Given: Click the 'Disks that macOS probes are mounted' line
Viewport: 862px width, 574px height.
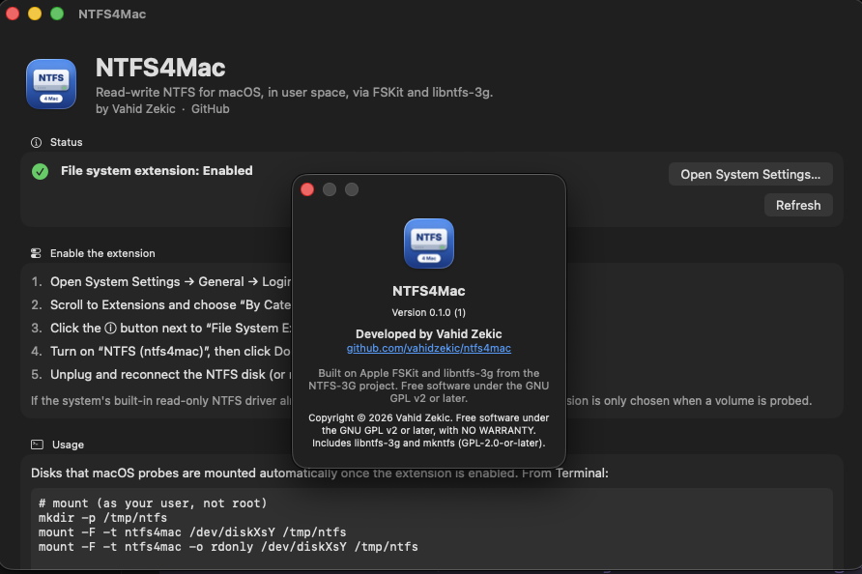Looking at the screenshot, I should 320,473.
